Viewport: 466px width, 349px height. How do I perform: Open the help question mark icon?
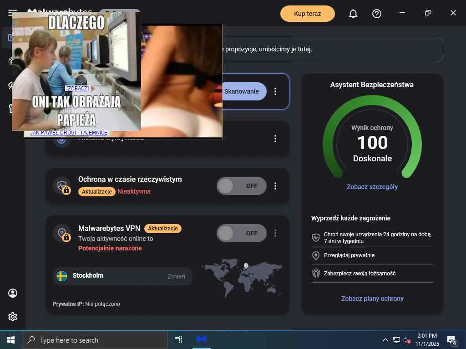(x=376, y=14)
